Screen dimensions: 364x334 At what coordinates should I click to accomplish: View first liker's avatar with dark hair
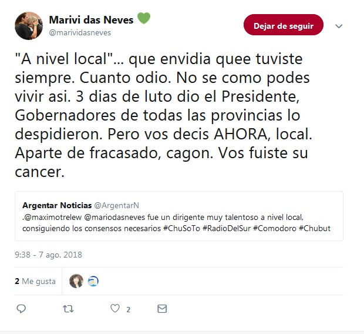76,281
